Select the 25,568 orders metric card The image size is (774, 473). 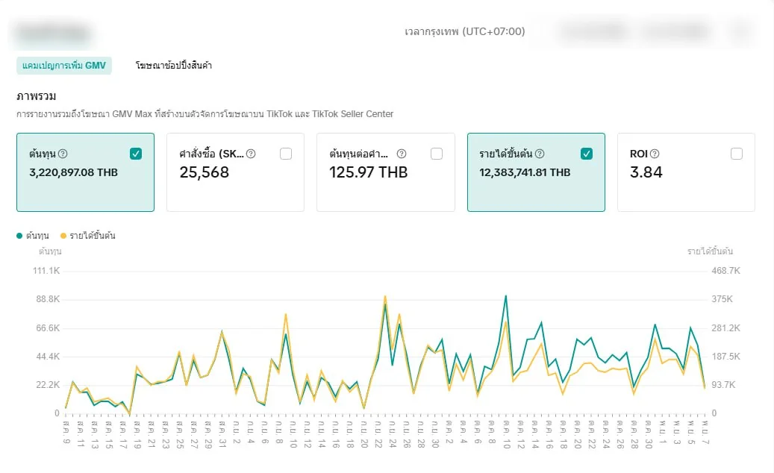(235, 172)
